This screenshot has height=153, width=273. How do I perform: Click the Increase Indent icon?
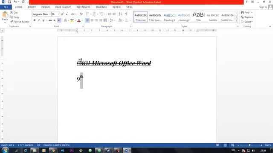click(114, 14)
